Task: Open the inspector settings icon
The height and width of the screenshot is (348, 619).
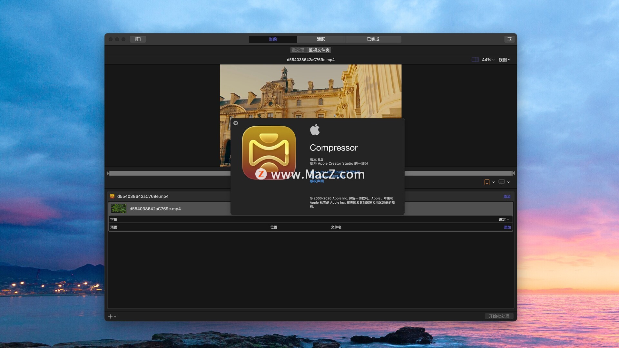Action: click(509, 39)
